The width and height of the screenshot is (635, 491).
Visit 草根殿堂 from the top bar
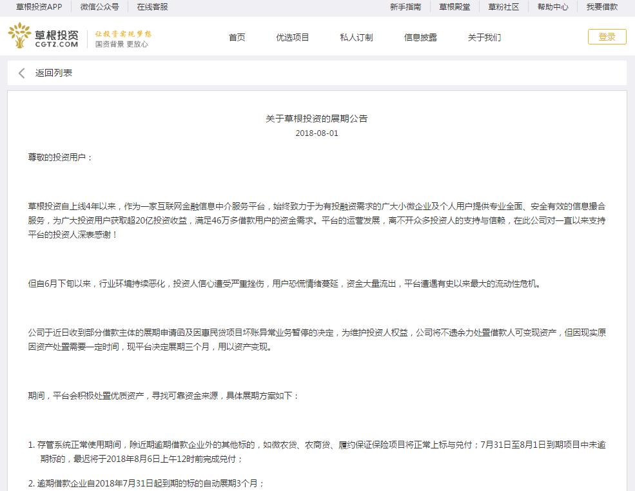454,8
